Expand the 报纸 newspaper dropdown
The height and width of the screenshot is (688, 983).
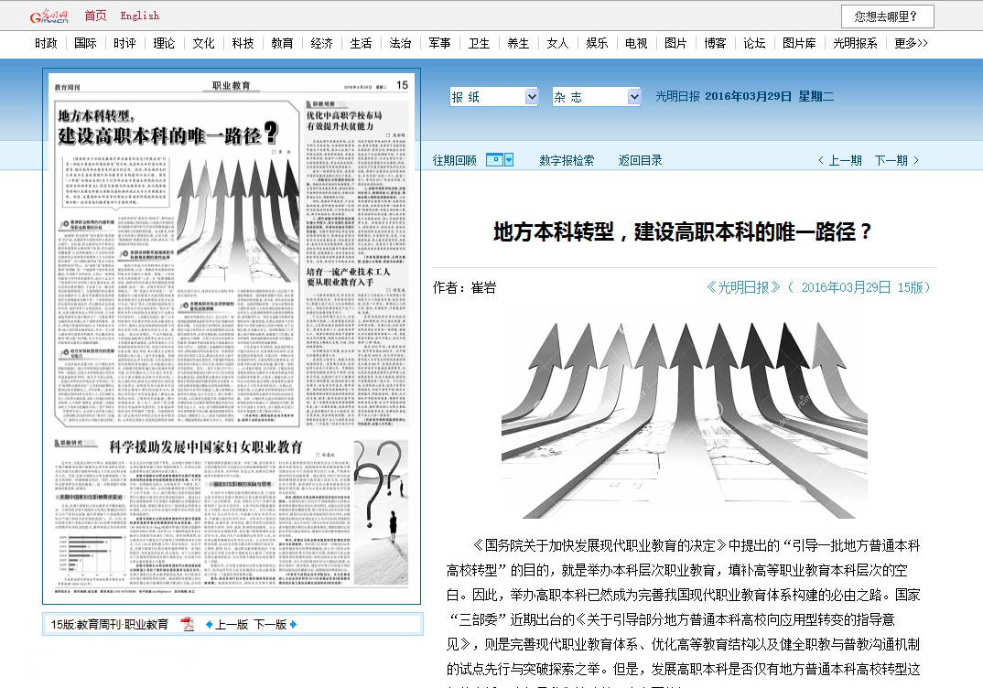(532, 97)
